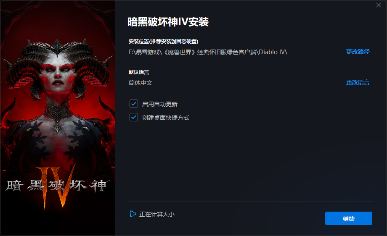This screenshot has height=236, width=387.
Task: Click the Lilith character artwork
Action: (58, 103)
